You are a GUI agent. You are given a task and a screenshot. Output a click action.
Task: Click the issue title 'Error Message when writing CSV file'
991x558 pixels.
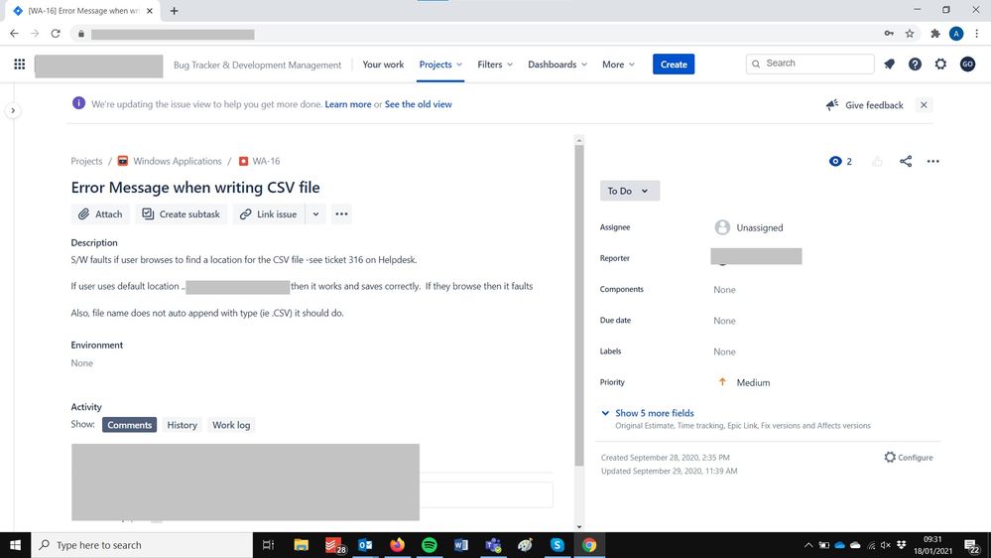(x=195, y=188)
